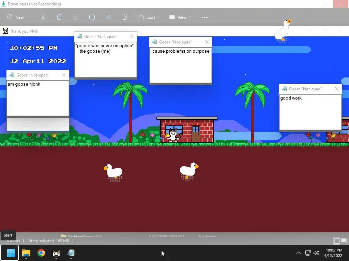Viewport: 349px width, 261px height.
Task: Click the Rename icon in toolbar
Action: pos(92,17)
